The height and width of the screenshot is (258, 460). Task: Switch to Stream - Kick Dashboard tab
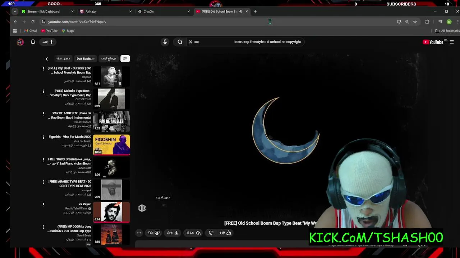pos(47,11)
